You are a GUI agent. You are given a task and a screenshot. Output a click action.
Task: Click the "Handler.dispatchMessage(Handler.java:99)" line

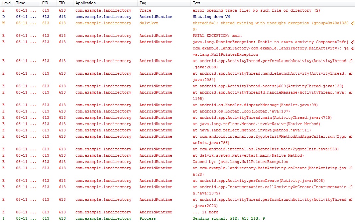coord(255,105)
